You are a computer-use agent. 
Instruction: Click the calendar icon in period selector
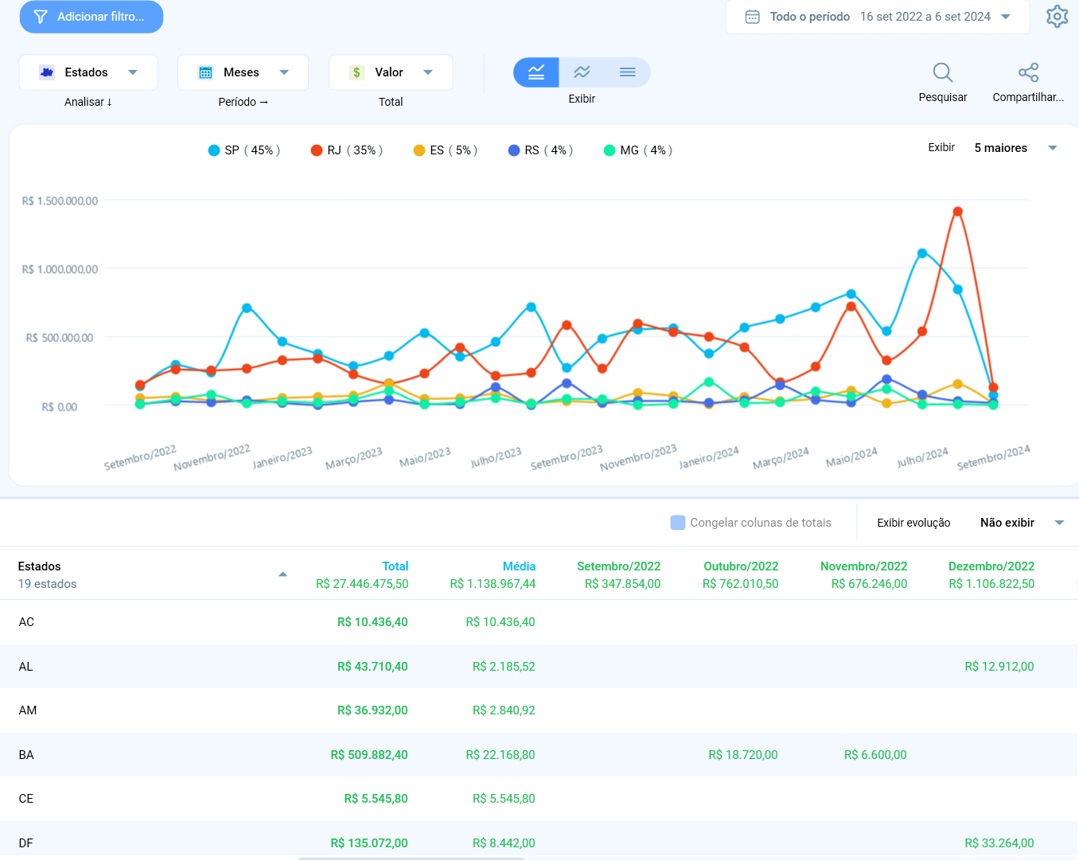point(752,17)
